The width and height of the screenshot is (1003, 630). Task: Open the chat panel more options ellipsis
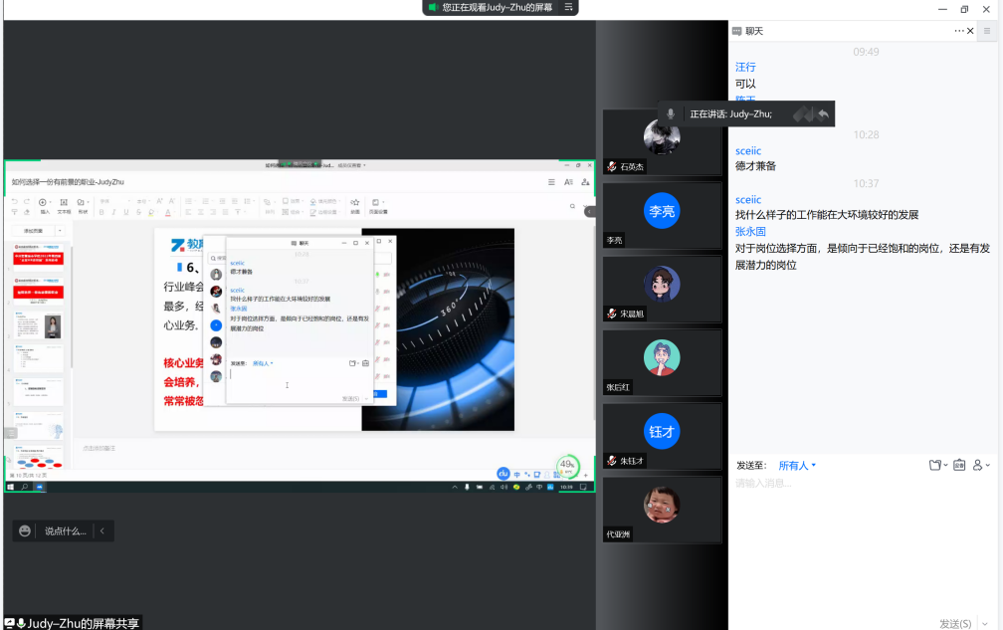[961, 31]
